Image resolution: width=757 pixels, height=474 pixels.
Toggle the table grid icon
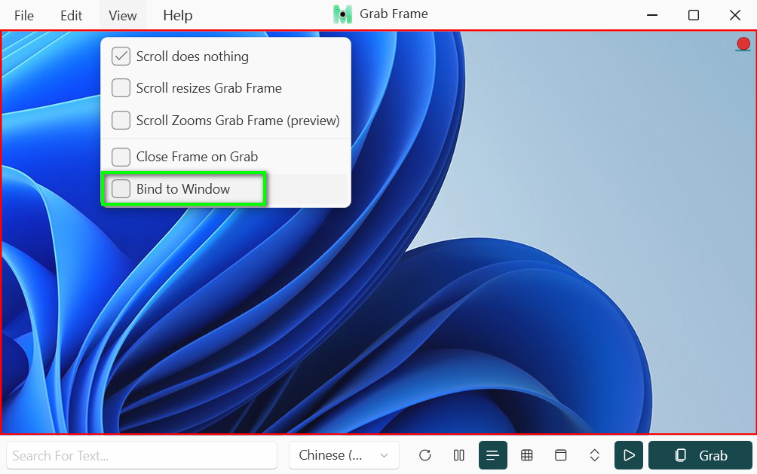pos(527,455)
